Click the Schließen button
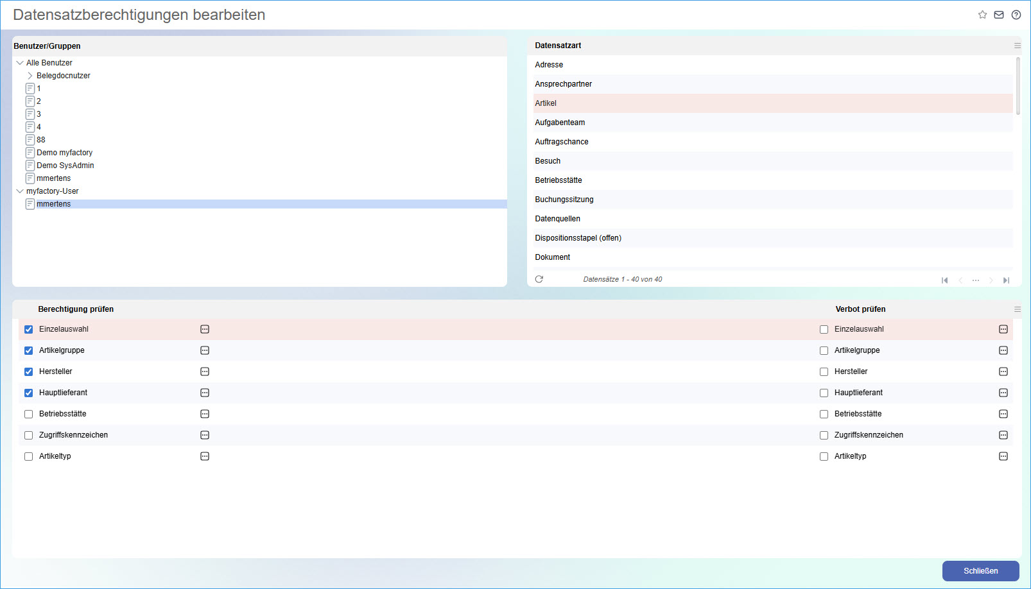The width and height of the screenshot is (1031, 589). pos(980,571)
